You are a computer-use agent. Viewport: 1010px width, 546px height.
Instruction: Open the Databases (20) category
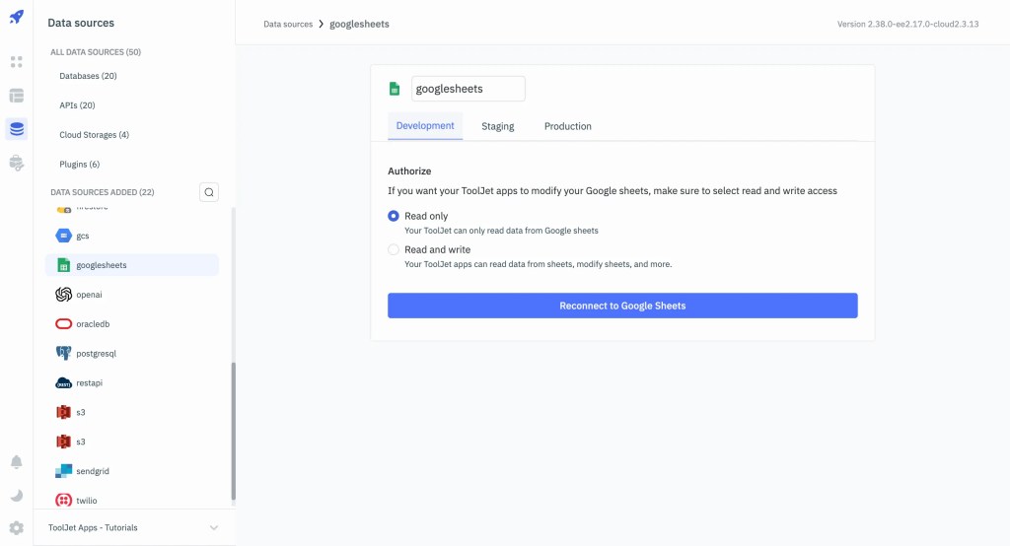[88, 76]
